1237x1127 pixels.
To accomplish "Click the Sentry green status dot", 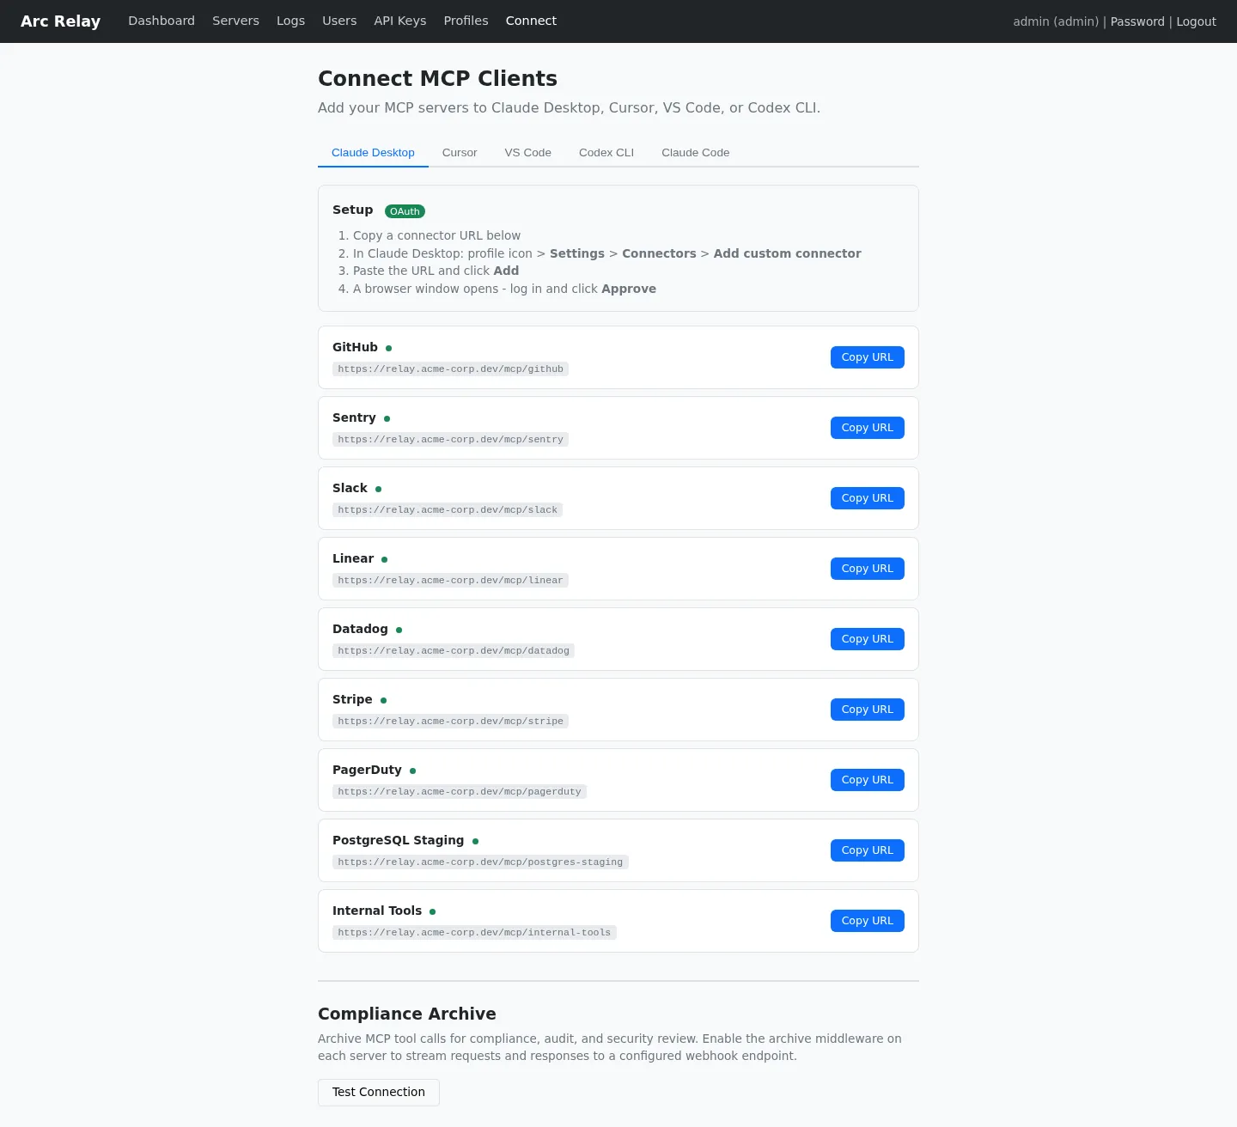I will pyautogui.click(x=387, y=418).
